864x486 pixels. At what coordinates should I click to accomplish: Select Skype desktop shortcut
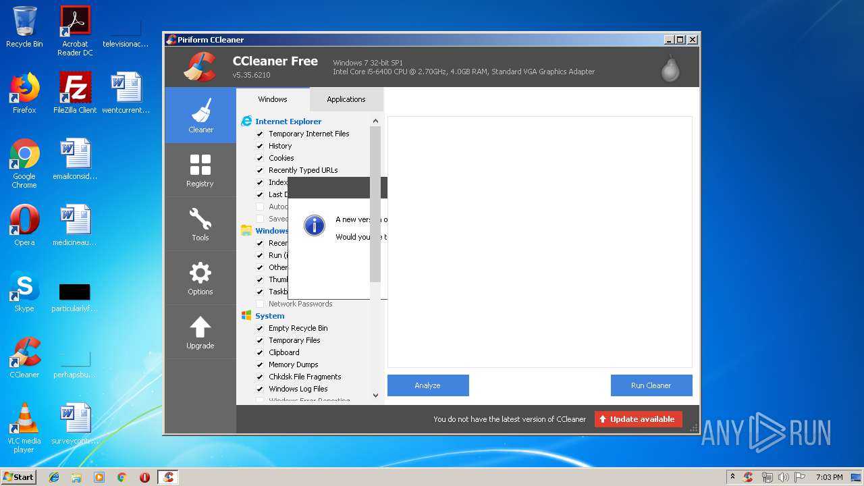[24, 292]
